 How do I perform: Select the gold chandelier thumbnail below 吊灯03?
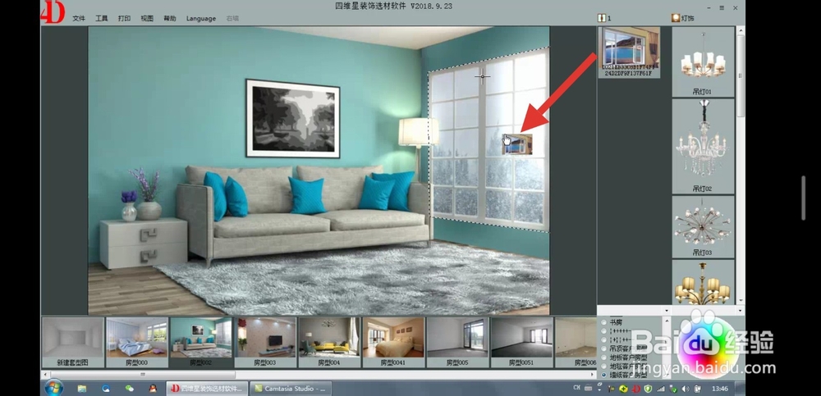[x=704, y=282]
